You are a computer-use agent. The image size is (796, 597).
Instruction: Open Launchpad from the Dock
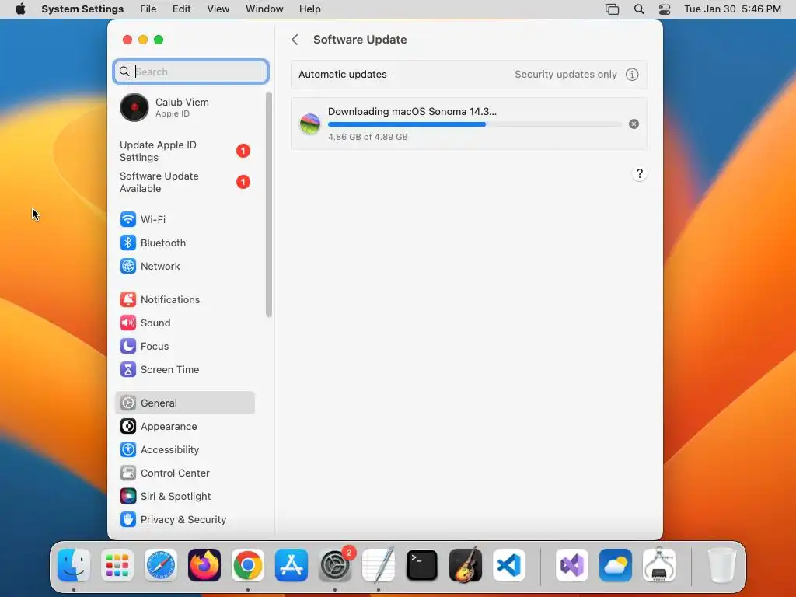117,565
